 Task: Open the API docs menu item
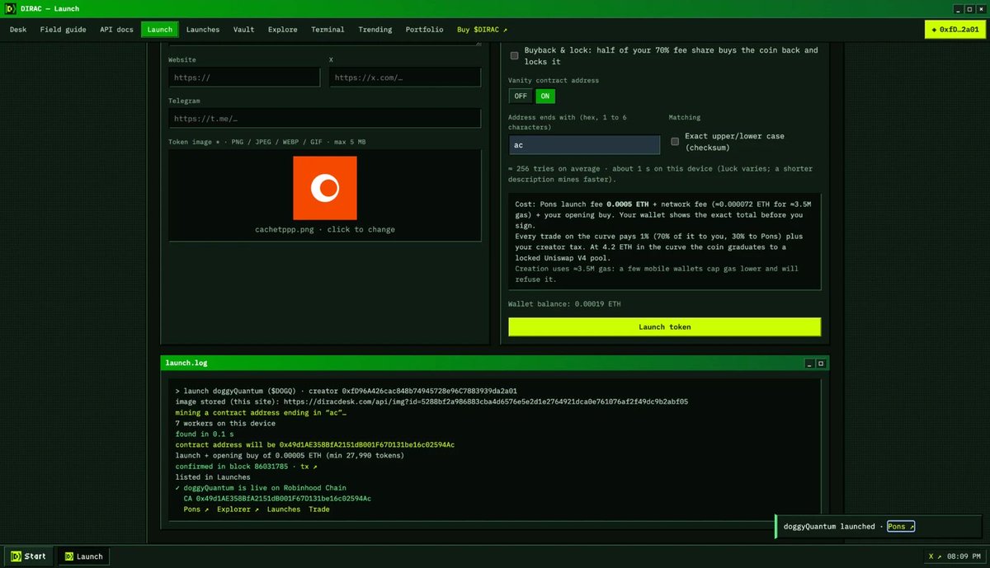(116, 30)
